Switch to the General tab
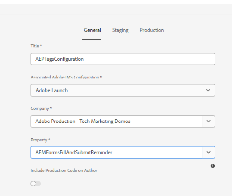 click(93, 30)
